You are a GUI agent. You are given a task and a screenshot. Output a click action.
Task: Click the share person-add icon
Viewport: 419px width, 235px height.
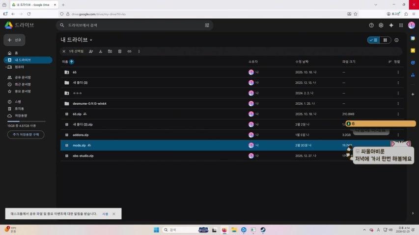[91, 51]
